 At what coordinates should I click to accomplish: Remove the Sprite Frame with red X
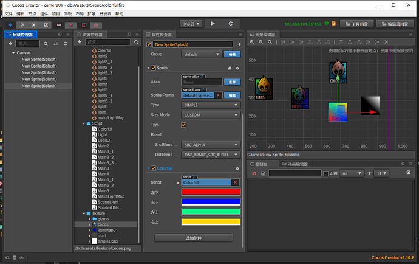click(218, 95)
